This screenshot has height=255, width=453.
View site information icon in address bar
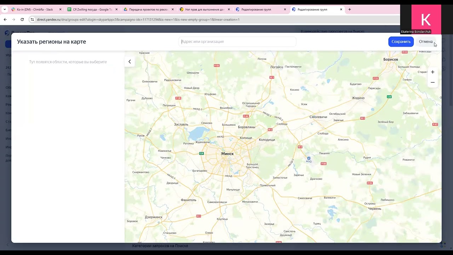(x=32, y=19)
